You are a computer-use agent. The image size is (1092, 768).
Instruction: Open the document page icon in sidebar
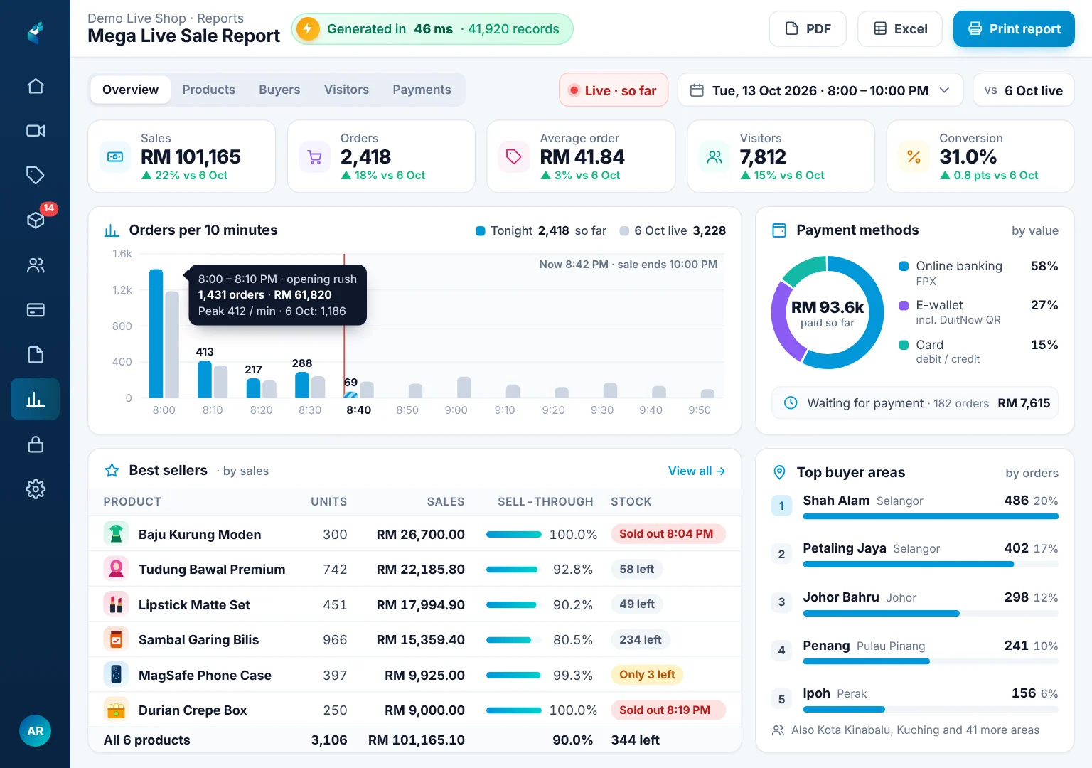36,354
